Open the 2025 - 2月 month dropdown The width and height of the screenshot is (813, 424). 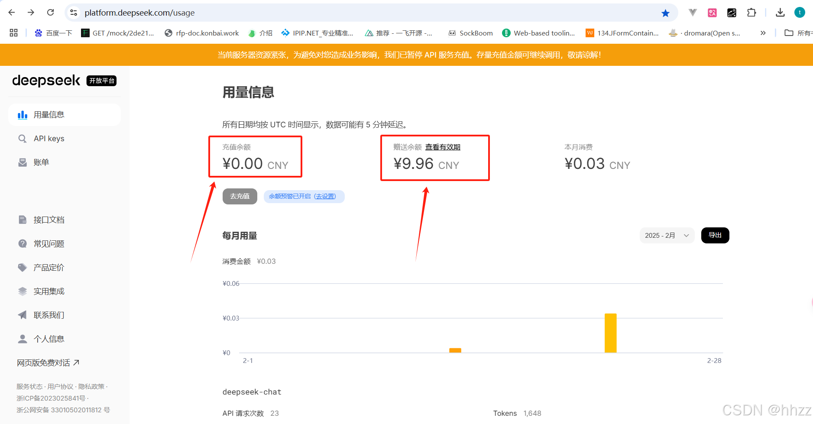point(667,236)
